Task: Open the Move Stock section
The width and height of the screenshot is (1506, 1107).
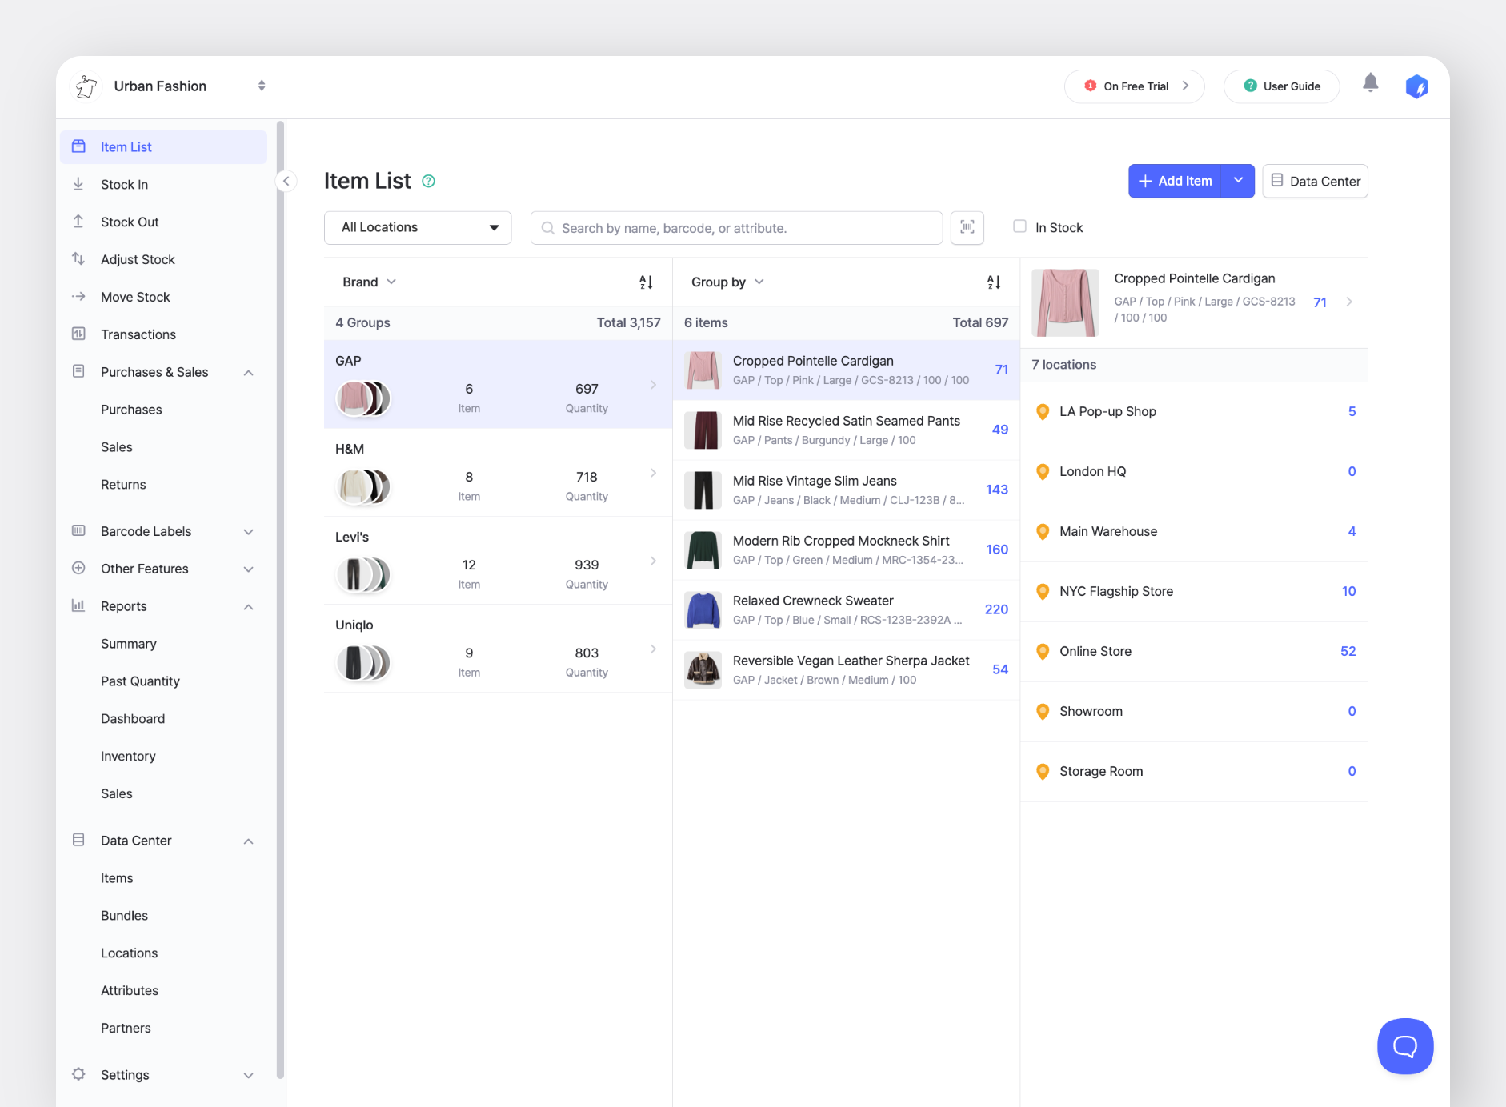Action: coord(134,297)
